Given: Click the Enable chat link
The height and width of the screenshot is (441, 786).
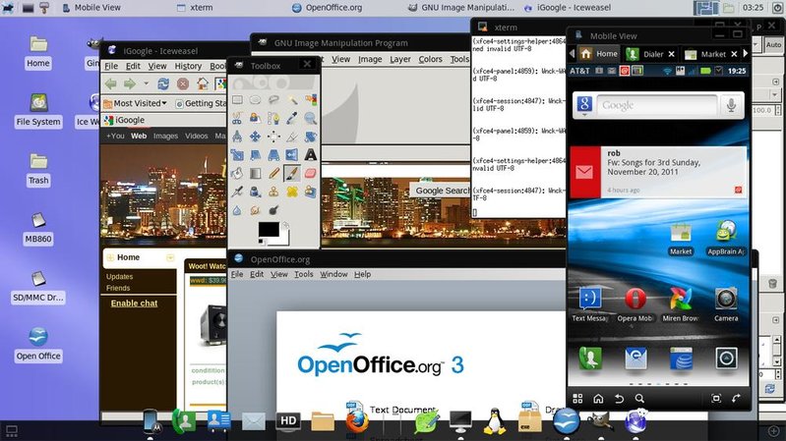Looking at the screenshot, I should 134,303.
